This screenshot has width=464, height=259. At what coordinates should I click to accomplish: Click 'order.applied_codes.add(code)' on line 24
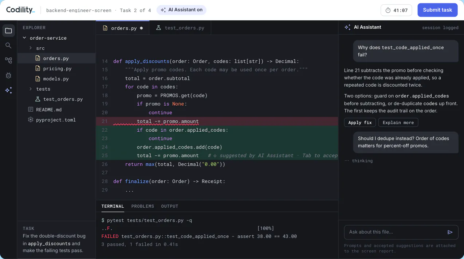(x=179, y=147)
